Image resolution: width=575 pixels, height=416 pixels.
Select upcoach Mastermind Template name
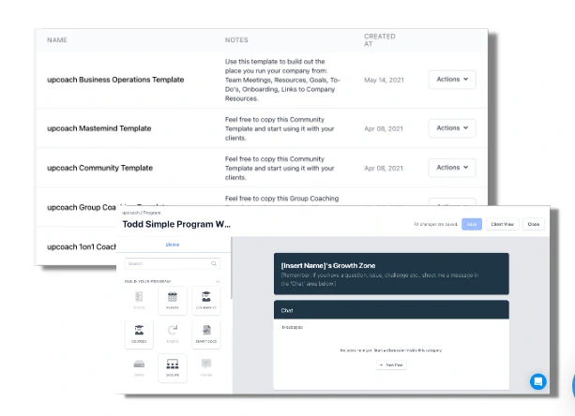click(99, 128)
